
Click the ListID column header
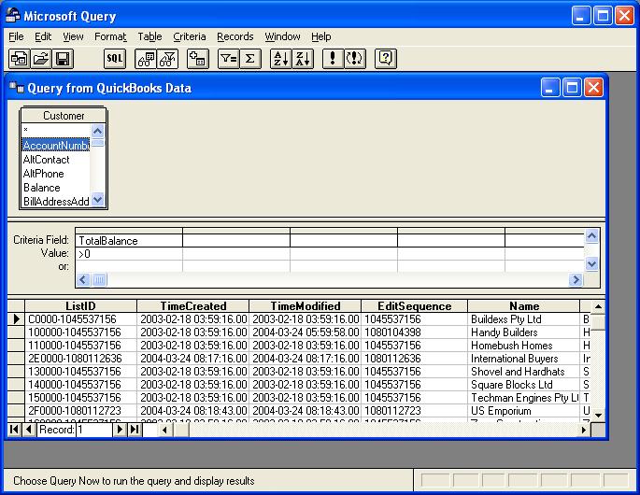[80, 306]
